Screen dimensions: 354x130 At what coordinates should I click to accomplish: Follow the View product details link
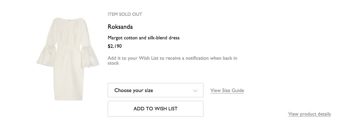coord(309,114)
